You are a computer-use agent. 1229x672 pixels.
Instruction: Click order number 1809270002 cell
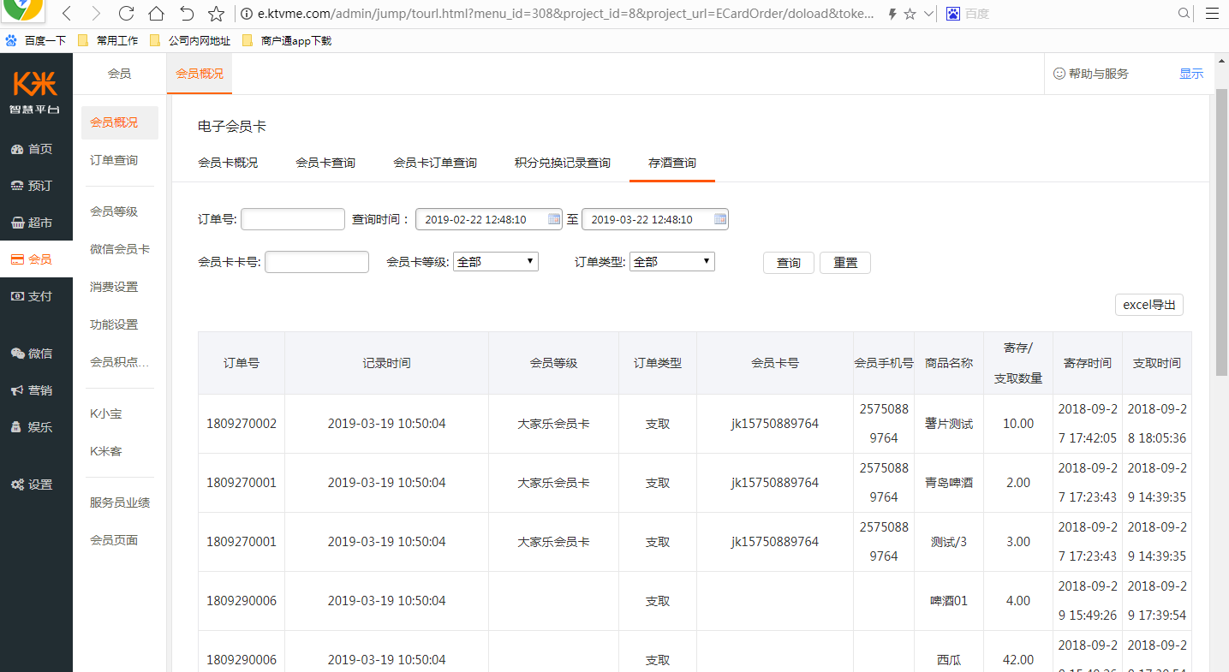pos(242,424)
